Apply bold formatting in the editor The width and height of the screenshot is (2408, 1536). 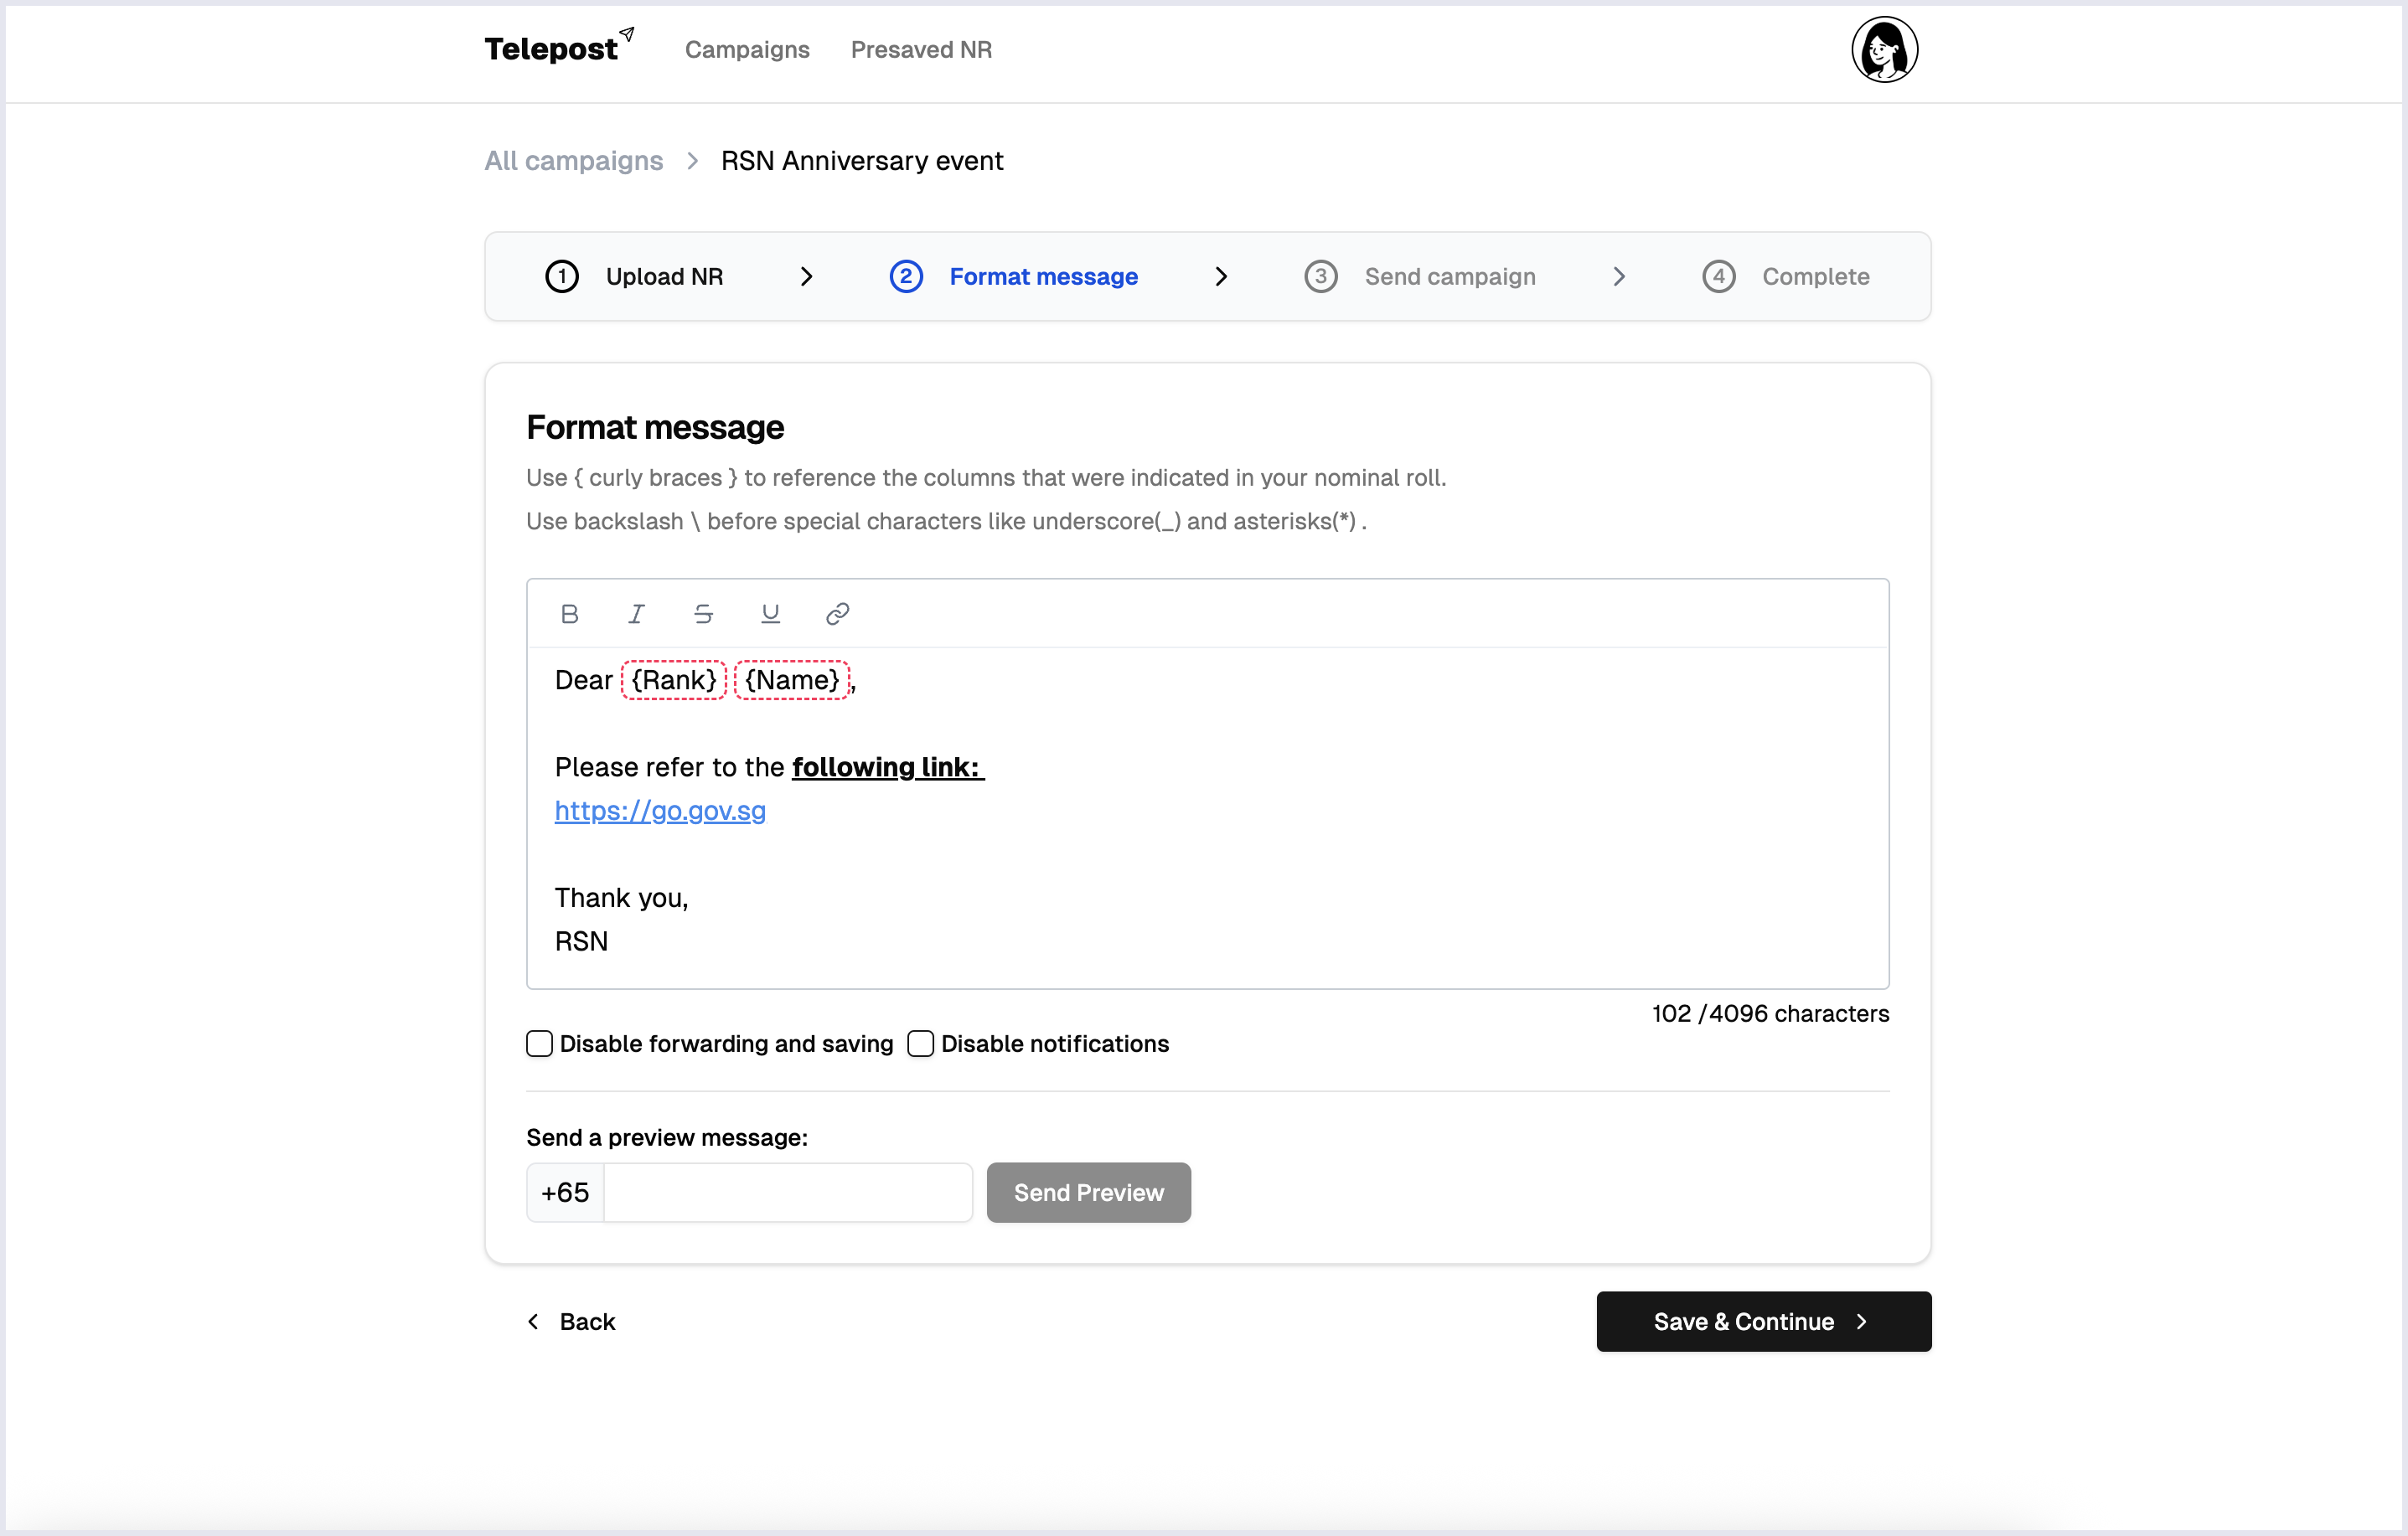[569, 614]
